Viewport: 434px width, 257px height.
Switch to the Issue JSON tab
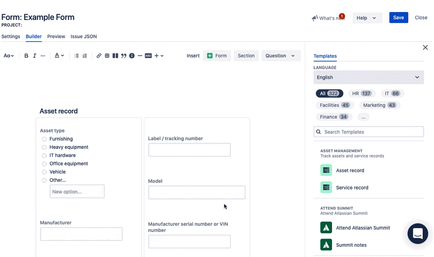[x=84, y=36]
